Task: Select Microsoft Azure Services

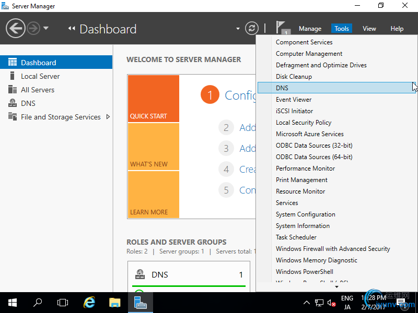Action: (309, 134)
